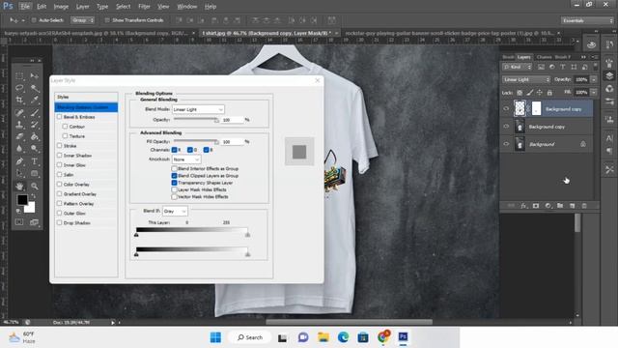Open the Filter menu
Image resolution: width=618 pixels, height=348 pixels.
coord(144,7)
